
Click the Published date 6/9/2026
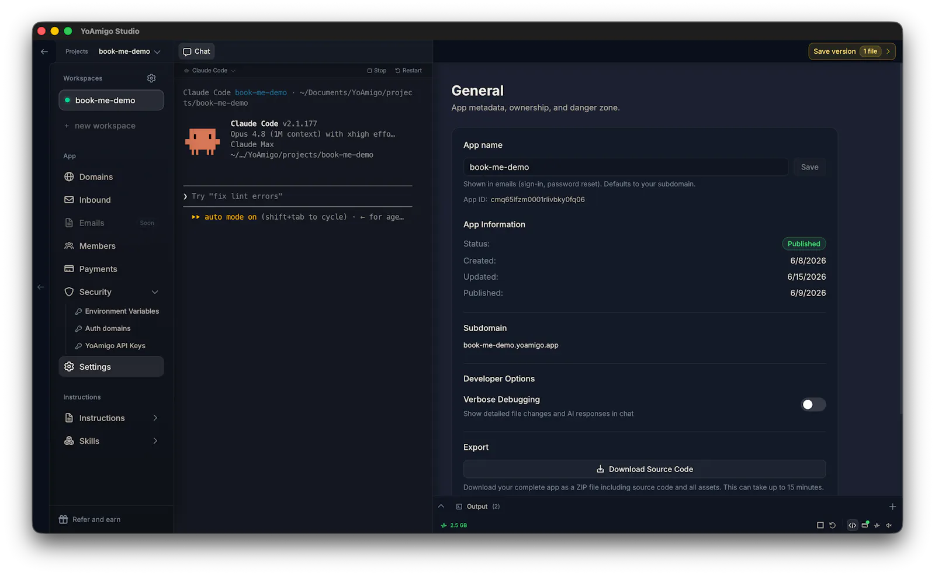[808, 293]
